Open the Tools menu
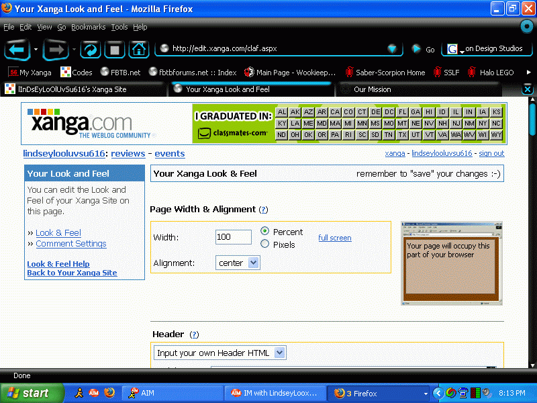The width and height of the screenshot is (537, 403). pos(119,27)
